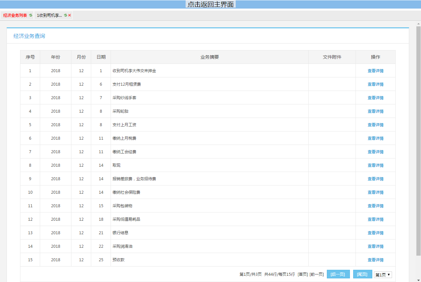Jump to last page with 尾页
The height and width of the screenshot is (282, 421).
click(x=362, y=274)
